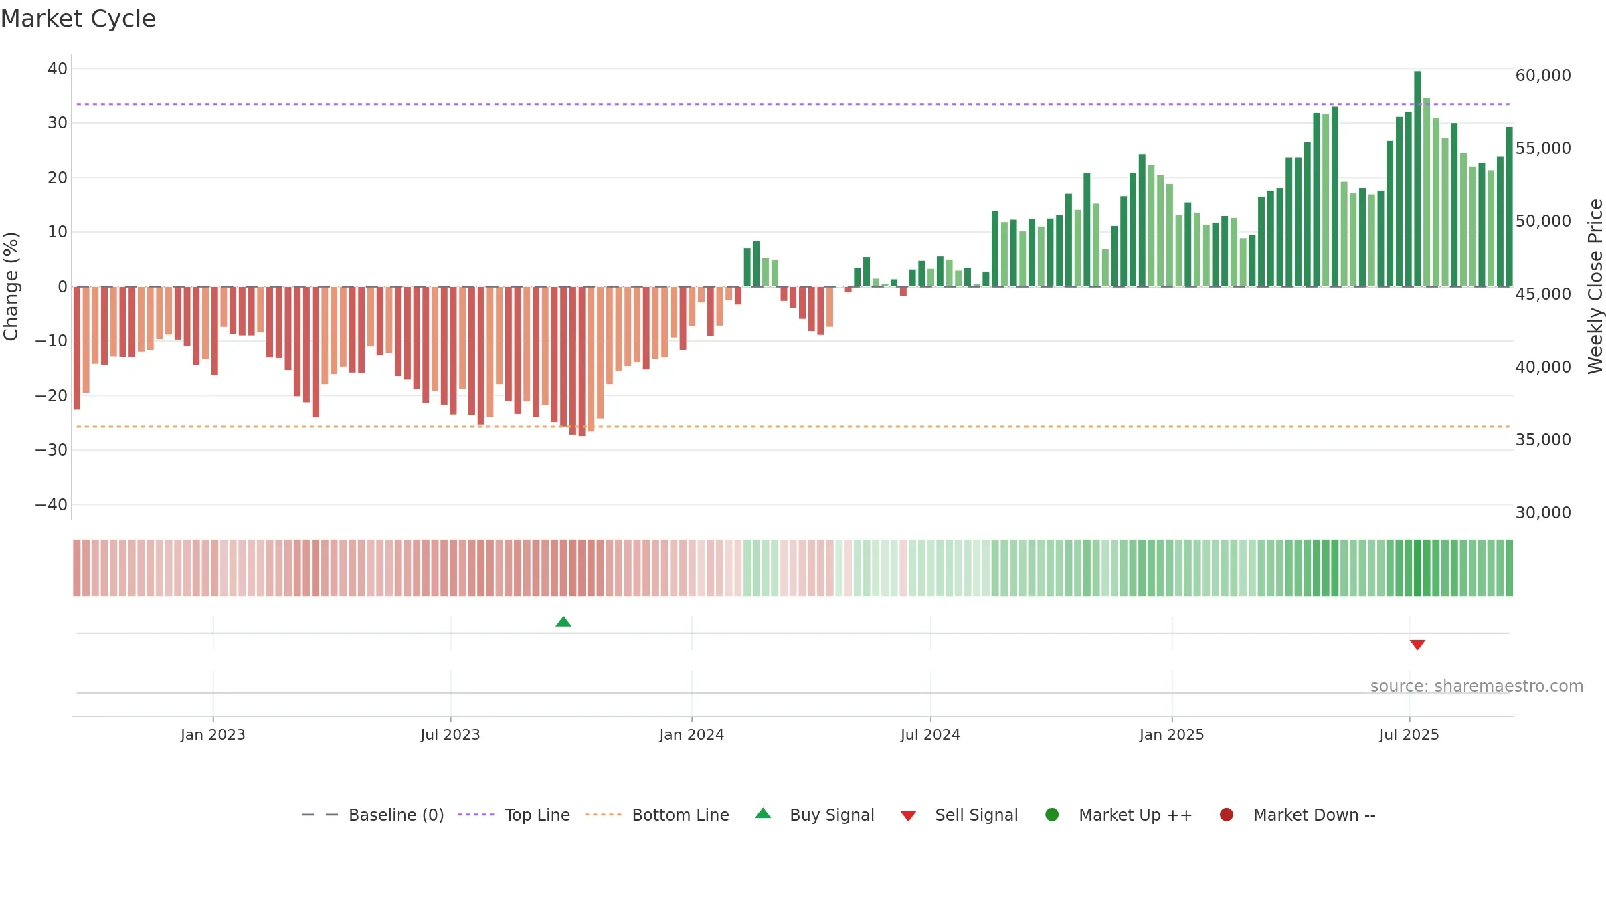The height and width of the screenshot is (903, 1606).
Task: Click the Jul 2024 x-axis label
Action: point(930,735)
